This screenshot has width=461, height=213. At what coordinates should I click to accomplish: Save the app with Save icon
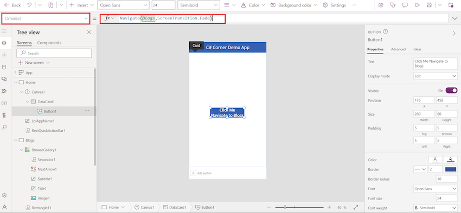(x=429, y=5)
